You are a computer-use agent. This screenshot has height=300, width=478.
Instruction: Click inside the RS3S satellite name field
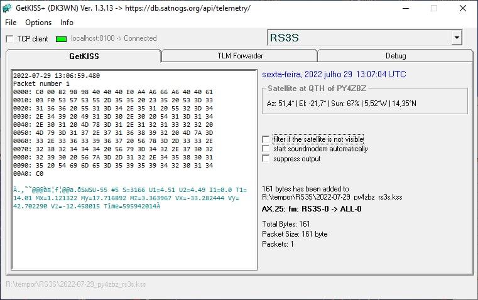click(359, 38)
